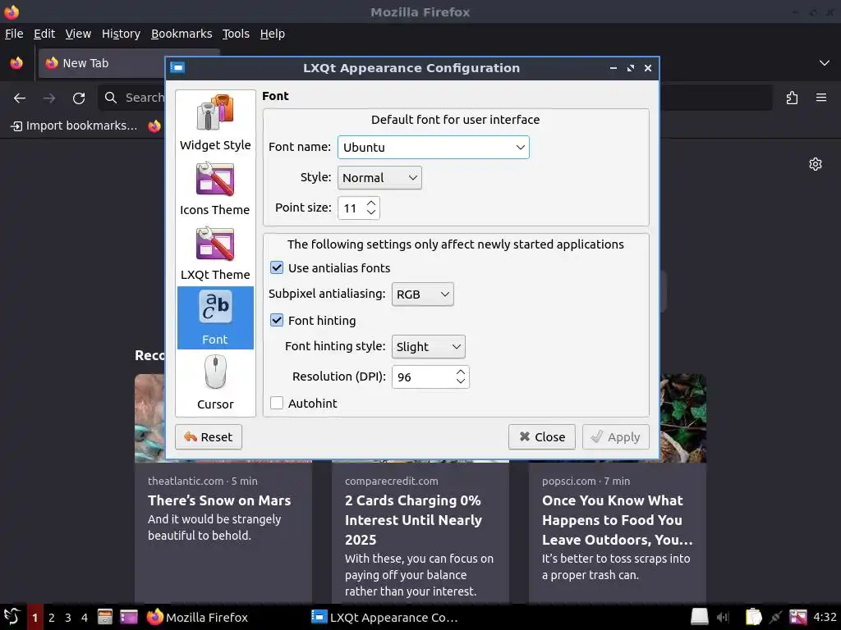Image resolution: width=841 pixels, height=630 pixels.
Task: Switch to desktop 3 on panel
Action: (68, 618)
